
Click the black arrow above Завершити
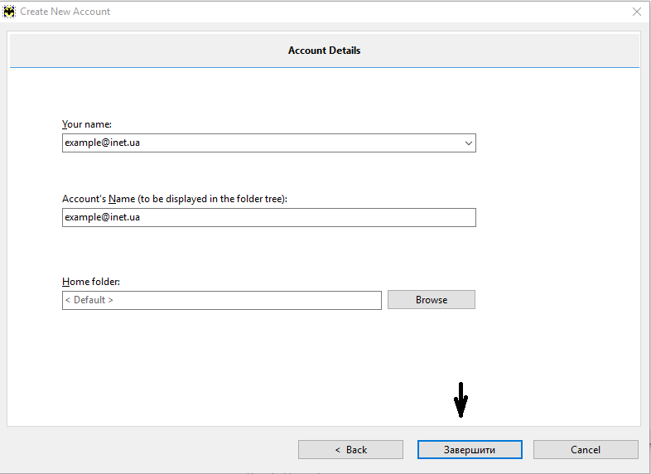(x=461, y=400)
